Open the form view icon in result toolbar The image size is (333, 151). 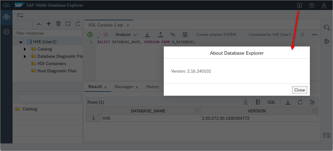(x=258, y=102)
